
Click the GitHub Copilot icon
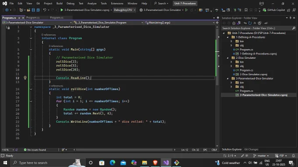[x=264, y=10]
